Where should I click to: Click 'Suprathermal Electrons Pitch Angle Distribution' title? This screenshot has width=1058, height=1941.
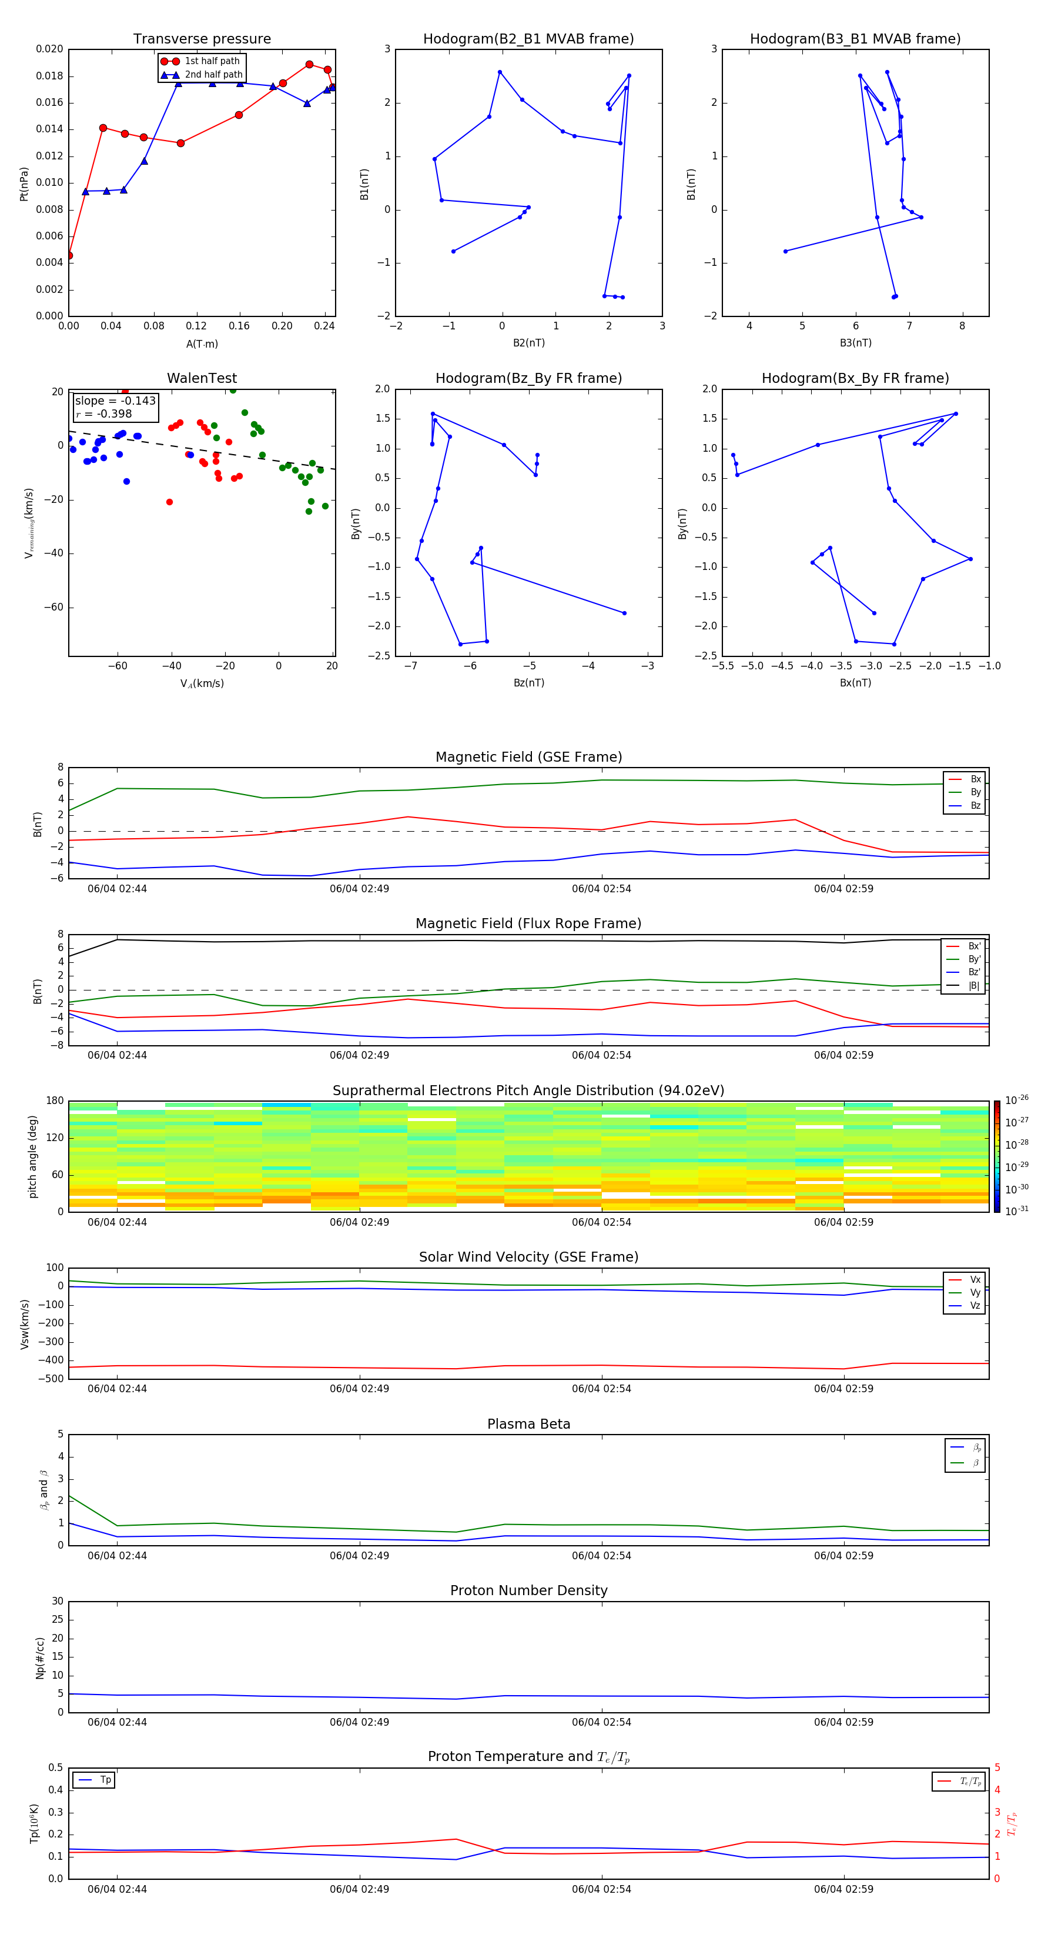click(528, 1091)
